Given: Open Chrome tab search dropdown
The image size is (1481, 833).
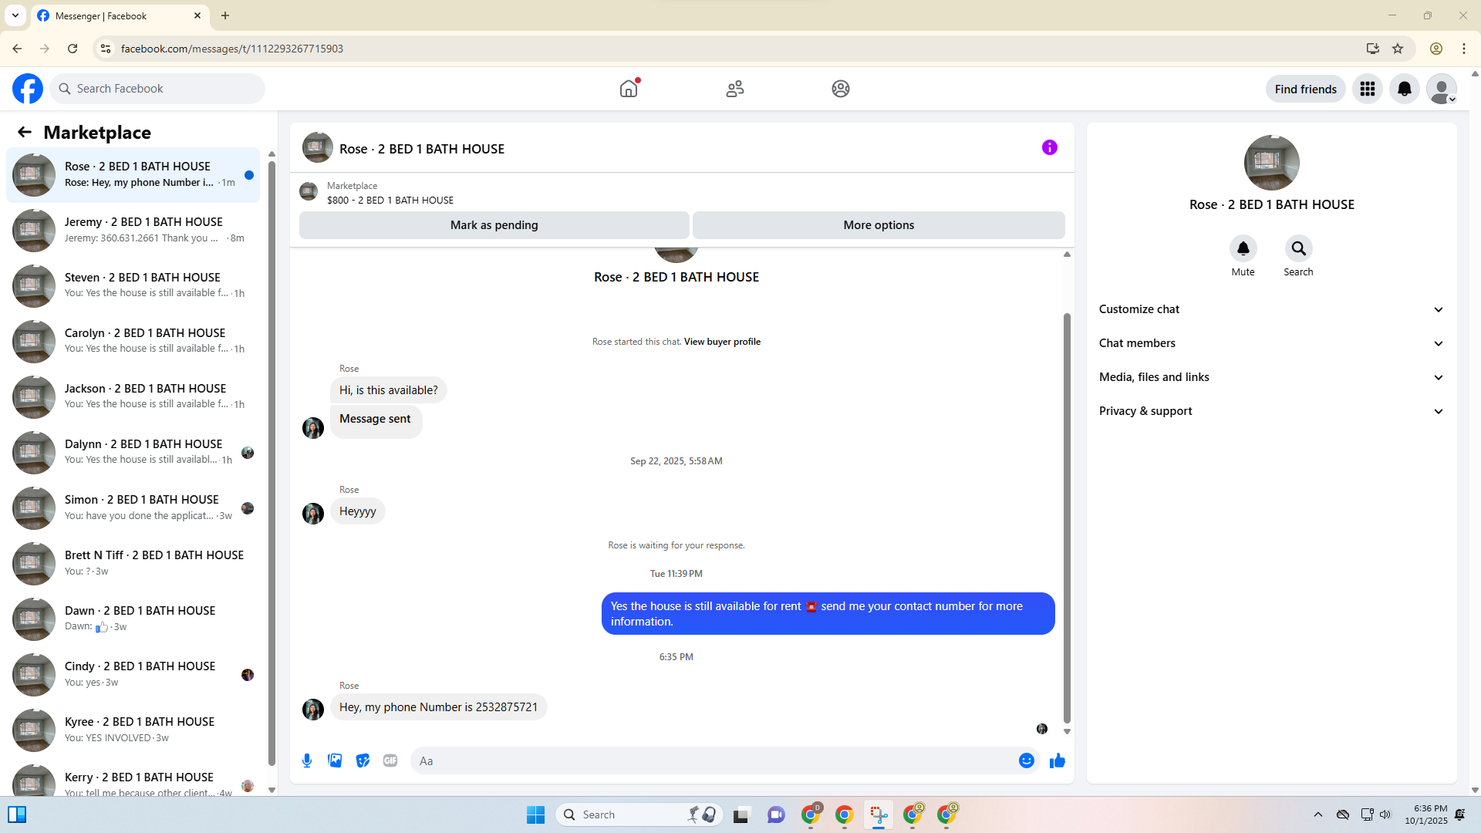Looking at the screenshot, I should pyautogui.click(x=15, y=15).
